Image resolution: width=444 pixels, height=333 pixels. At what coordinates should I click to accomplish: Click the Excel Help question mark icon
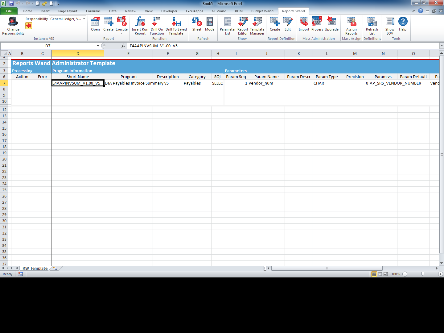coord(421,11)
